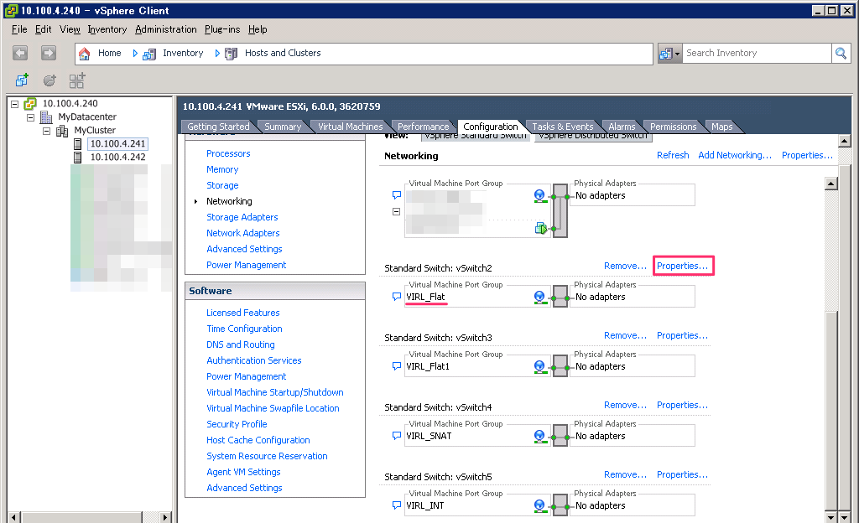Open the File menu
Viewport: 859px width, 523px height.
(x=19, y=29)
